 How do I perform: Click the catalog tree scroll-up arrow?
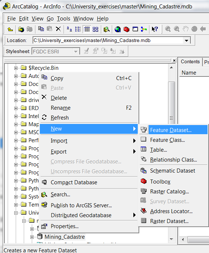171,68
